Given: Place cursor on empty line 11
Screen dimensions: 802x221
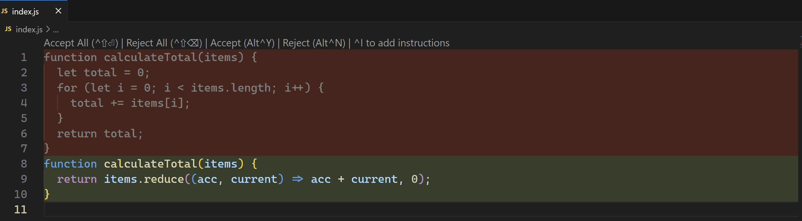Looking at the screenshot, I should [223, 209].
